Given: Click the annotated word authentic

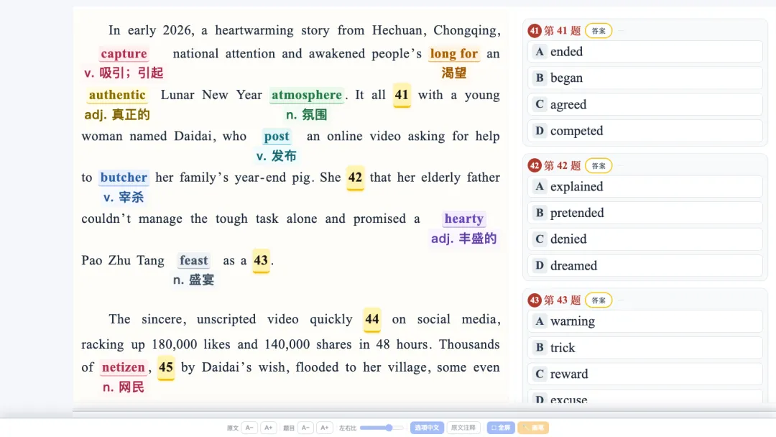Looking at the screenshot, I should pos(117,95).
